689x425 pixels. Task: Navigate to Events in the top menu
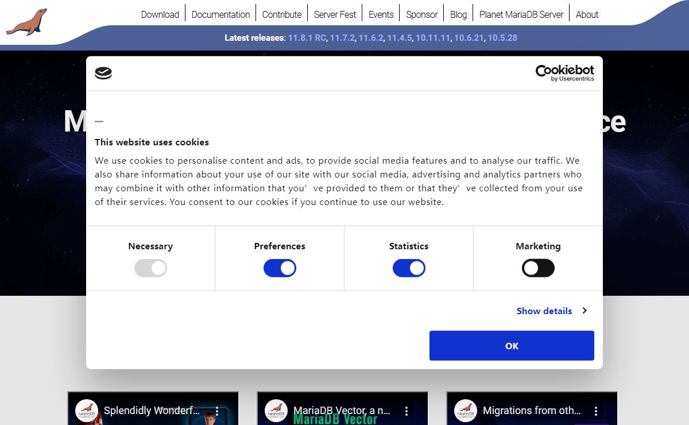(x=381, y=14)
